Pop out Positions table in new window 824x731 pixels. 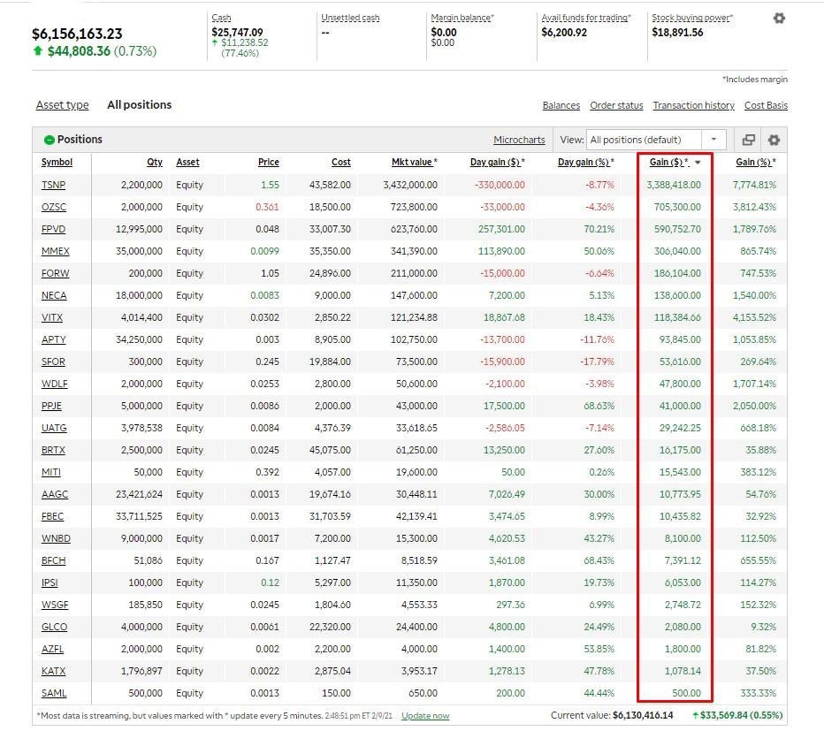[x=748, y=140]
